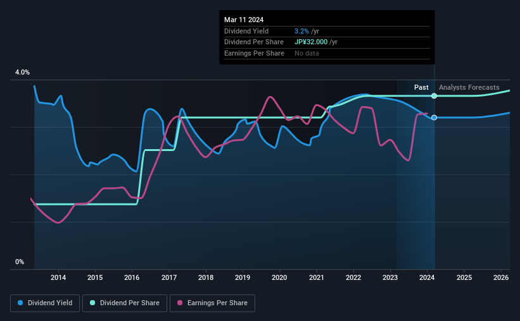The width and height of the screenshot is (520, 321).
Task: Click the 2024 x-axis label
Action: 427,277
